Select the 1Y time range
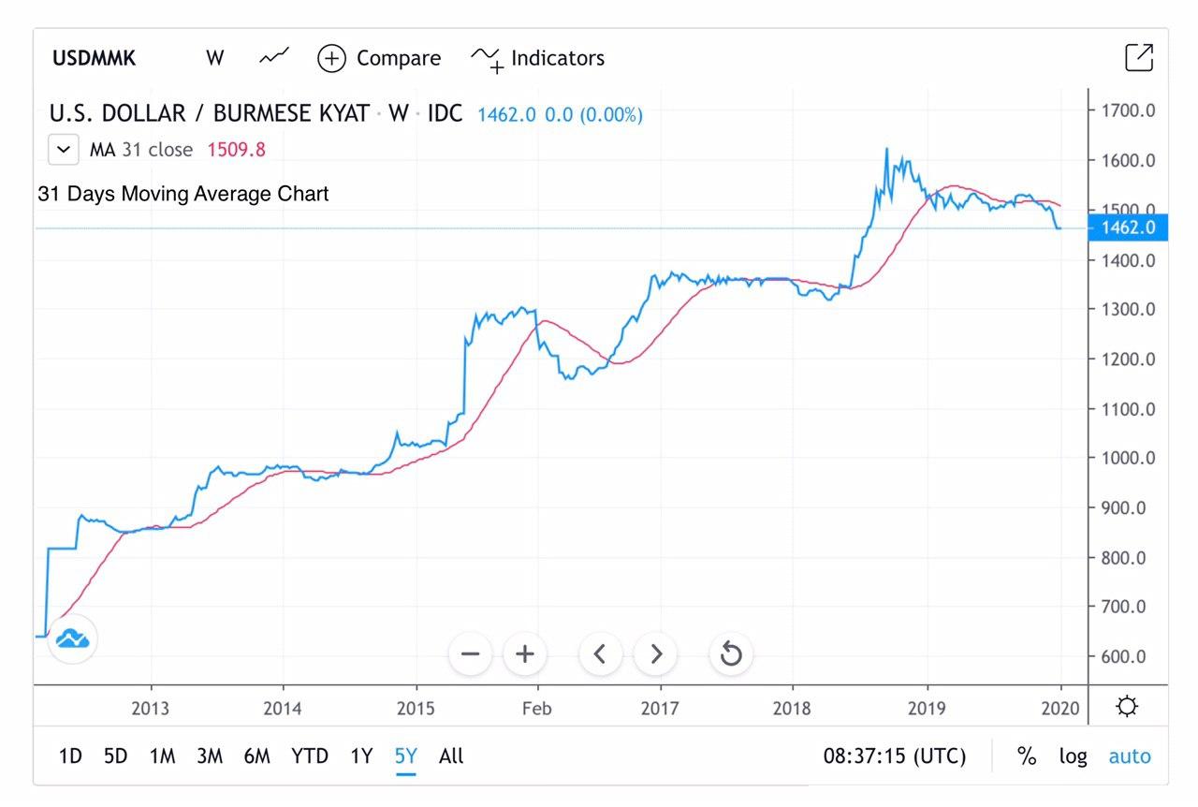Viewport: 1198px width, 807px height. (x=361, y=756)
